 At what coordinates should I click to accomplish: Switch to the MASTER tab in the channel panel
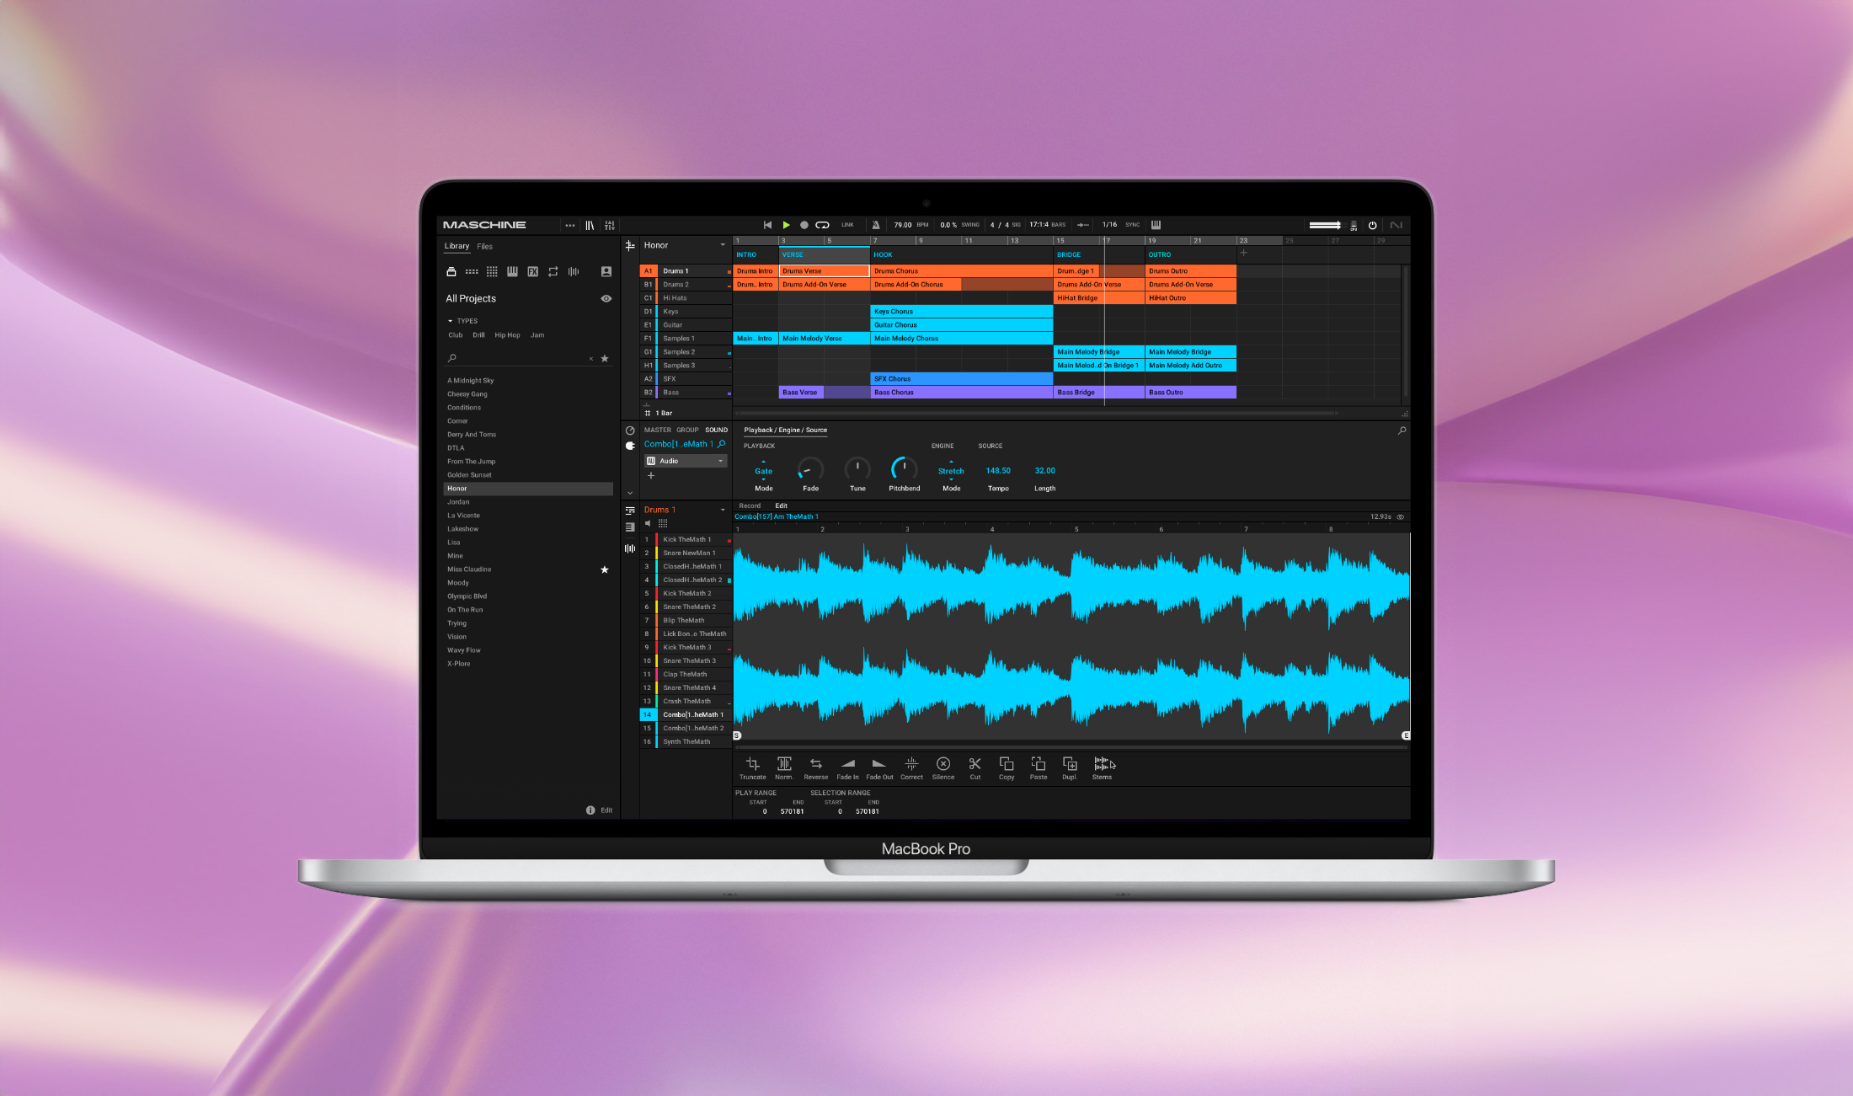point(657,430)
